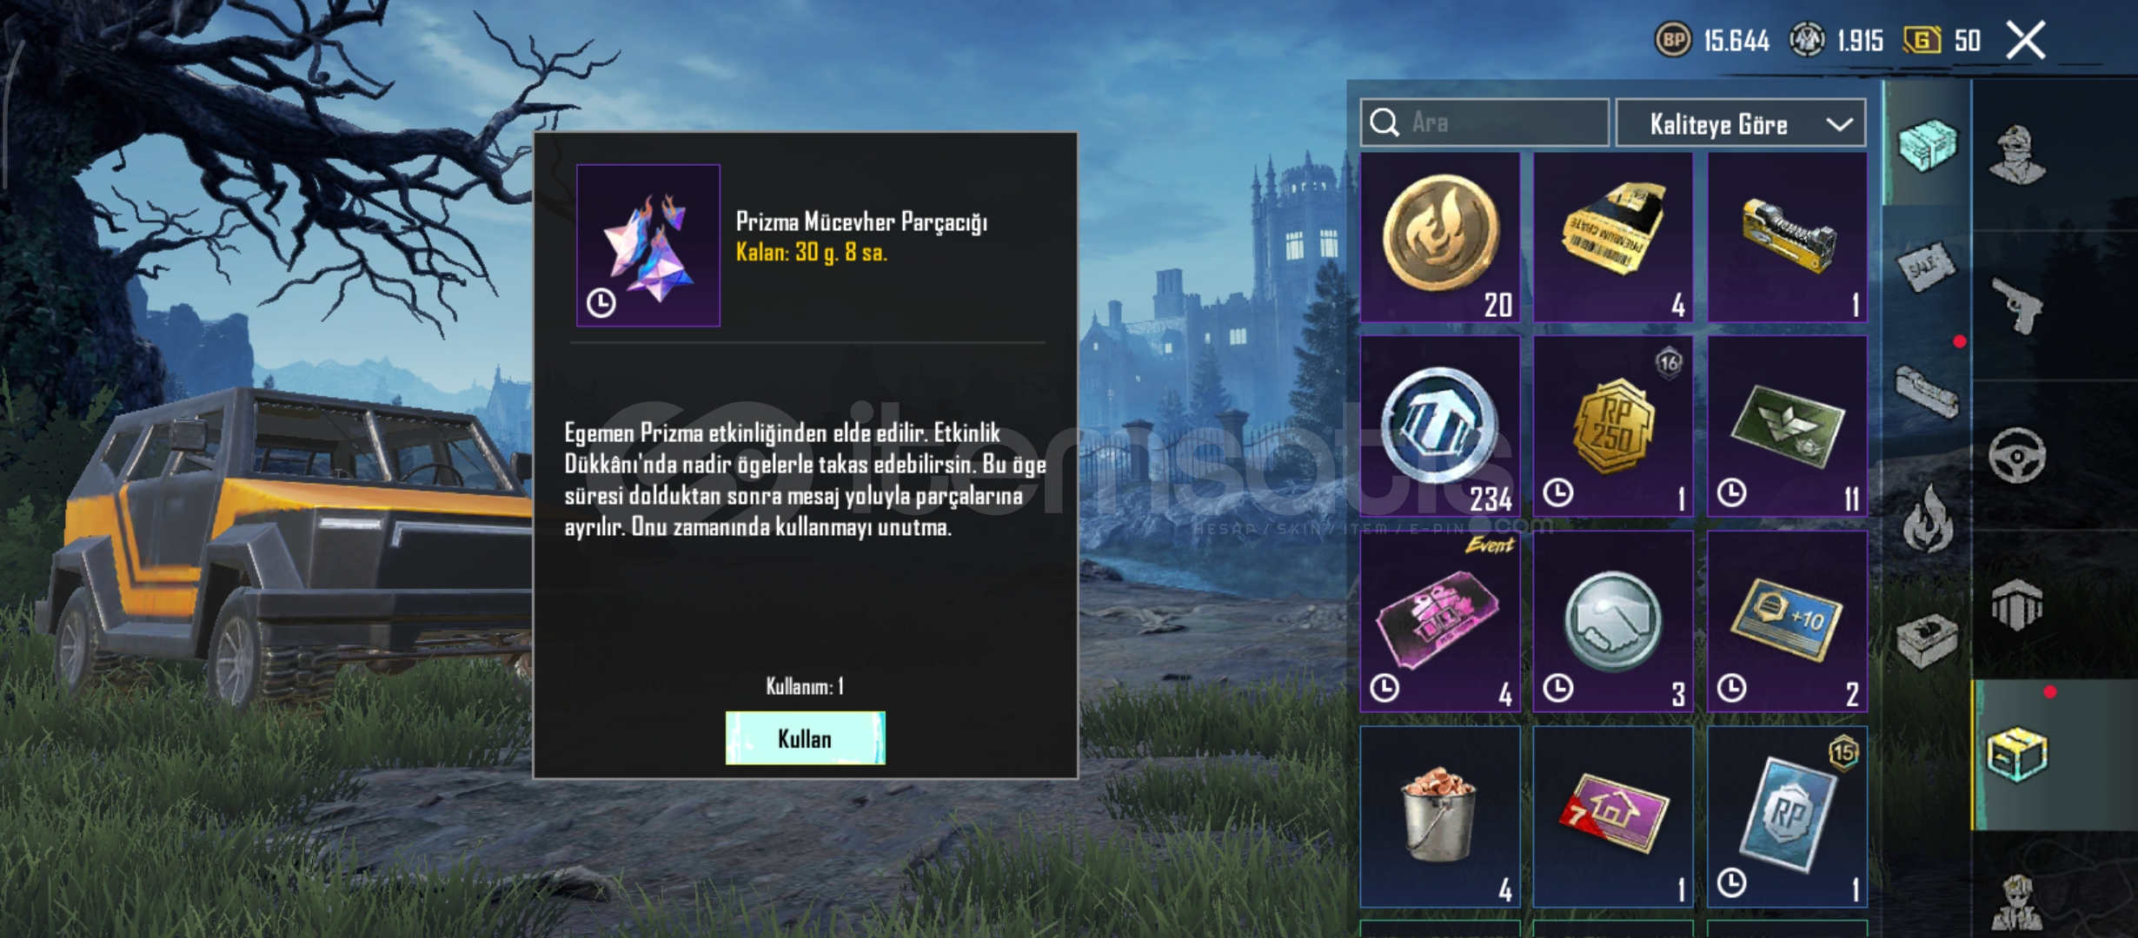Select the blue RP card item
The width and height of the screenshot is (2138, 938).
1787,817
